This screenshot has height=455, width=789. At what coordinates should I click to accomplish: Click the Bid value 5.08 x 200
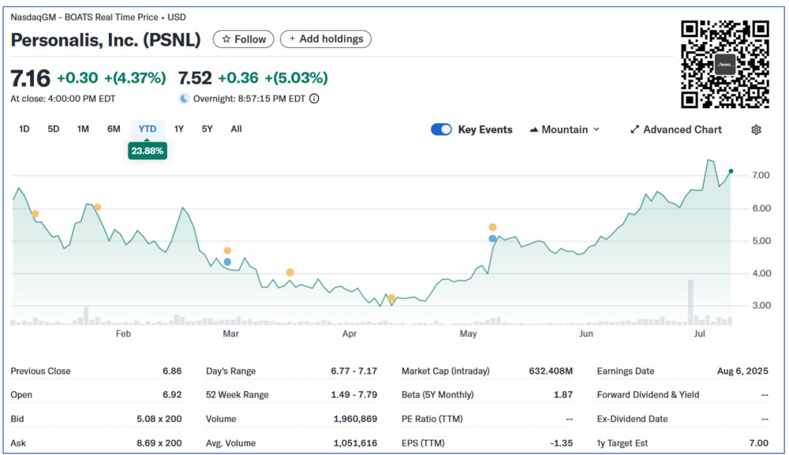point(159,419)
